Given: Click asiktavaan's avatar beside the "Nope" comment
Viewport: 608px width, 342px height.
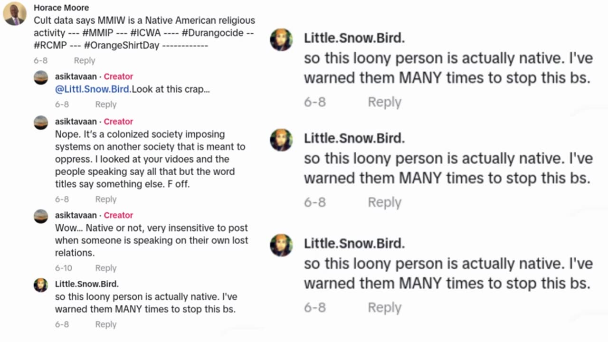Looking at the screenshot, I should [41, 123].
